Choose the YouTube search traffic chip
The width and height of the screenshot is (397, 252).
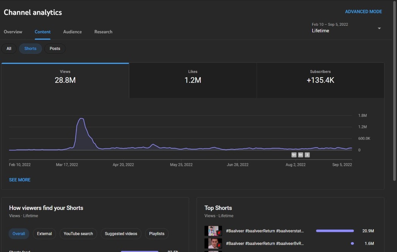tap(78, 234)
